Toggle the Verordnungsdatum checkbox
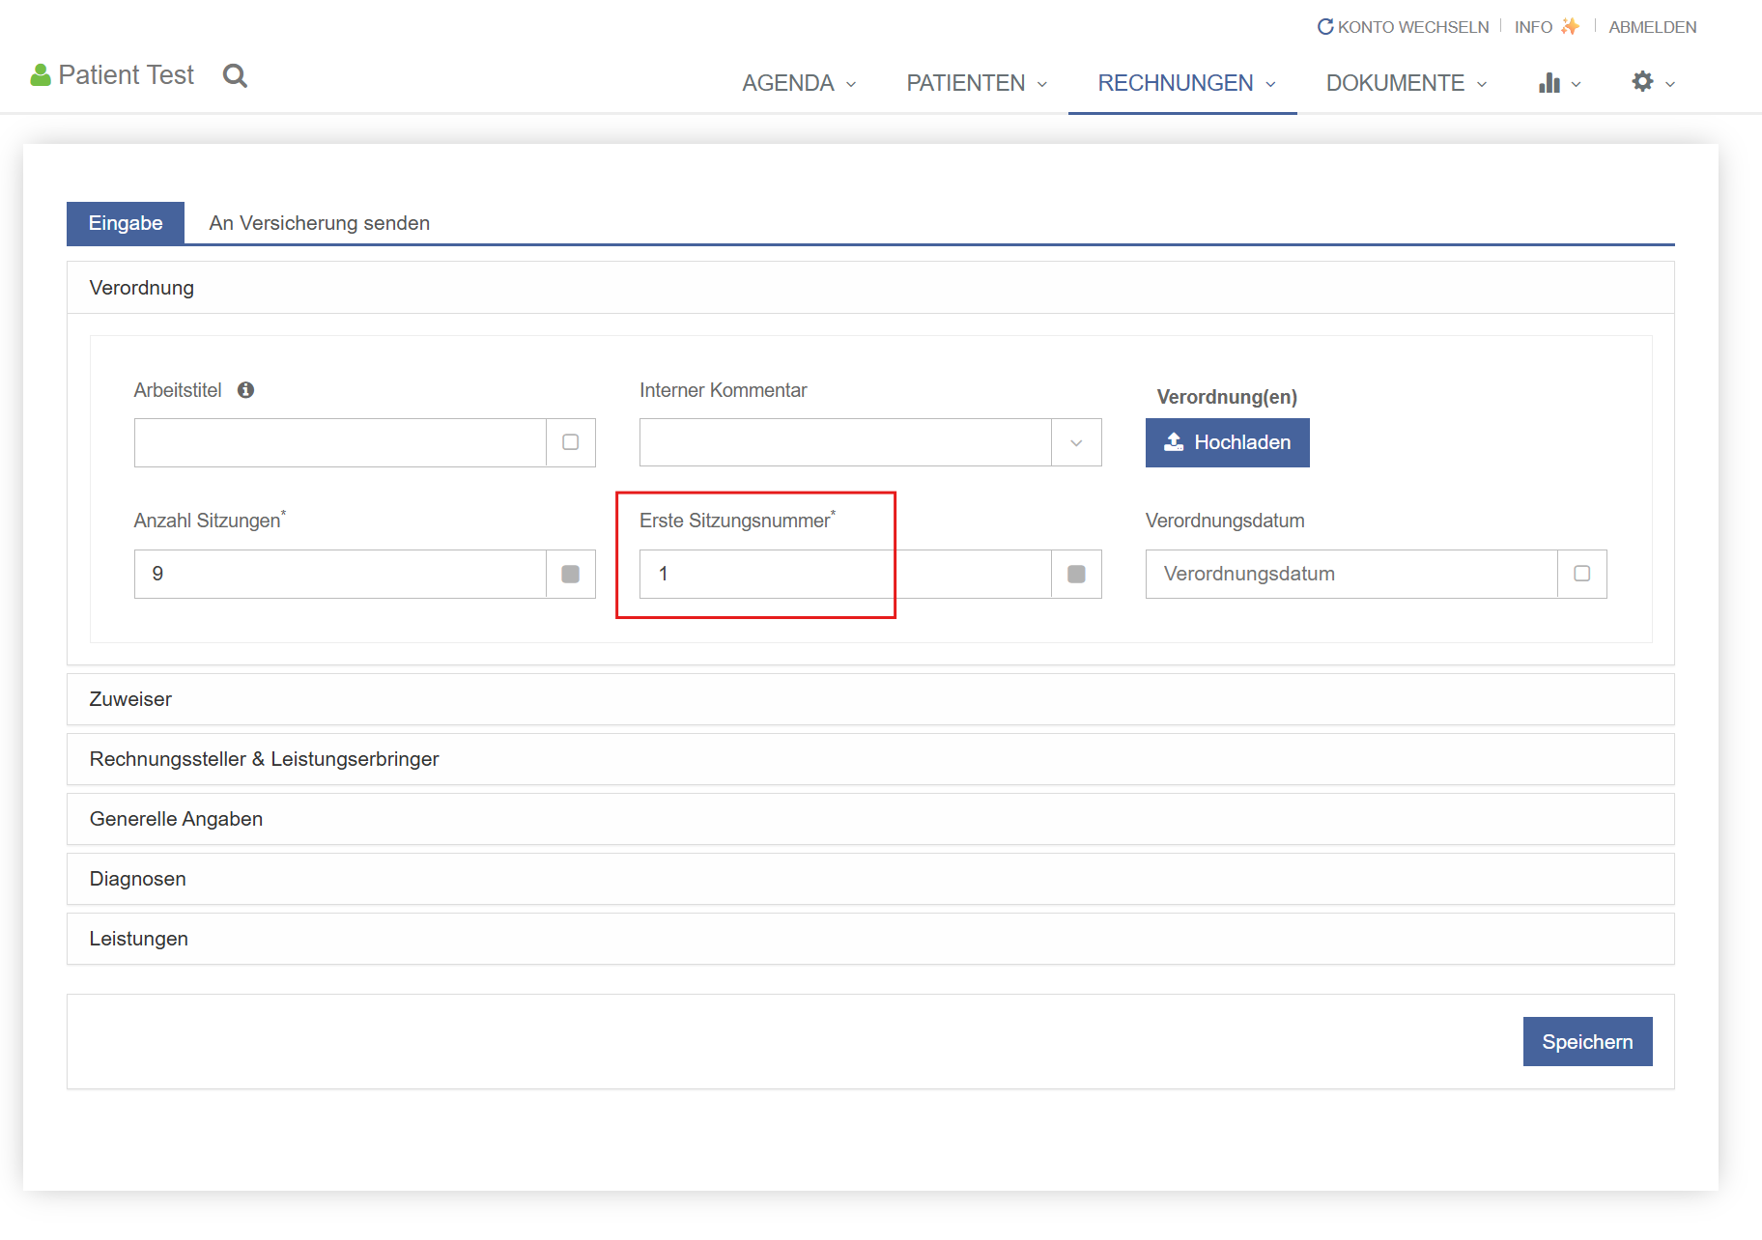Screen dimensions: 1762x1240 (1582, 574)
